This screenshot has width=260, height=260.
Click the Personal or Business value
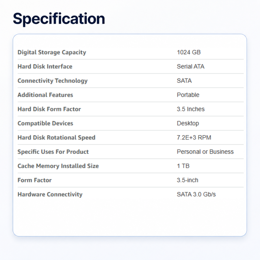click(x=205, y=152)
